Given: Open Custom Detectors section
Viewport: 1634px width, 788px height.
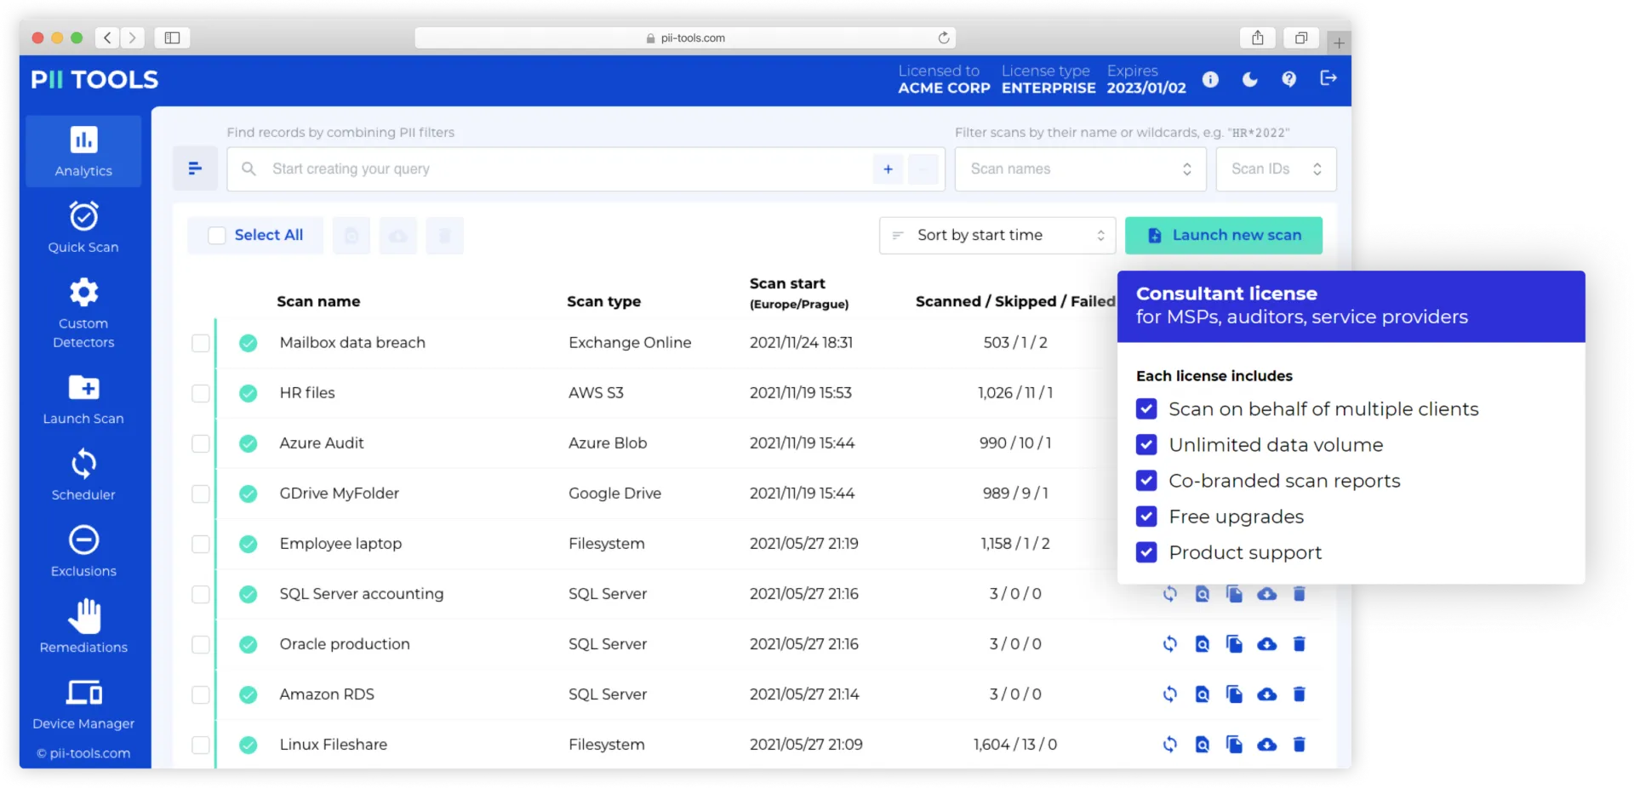Looking at the screenshot, I should point(83,312).
